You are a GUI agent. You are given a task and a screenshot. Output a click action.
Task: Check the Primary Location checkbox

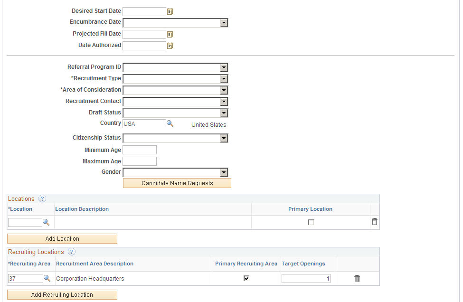pyautogui.click(x=311, y=222)
